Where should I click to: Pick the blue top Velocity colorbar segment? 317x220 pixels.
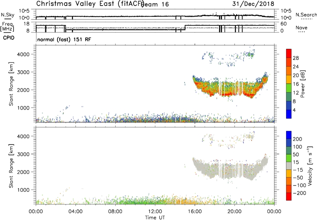[x=289, y=135]
